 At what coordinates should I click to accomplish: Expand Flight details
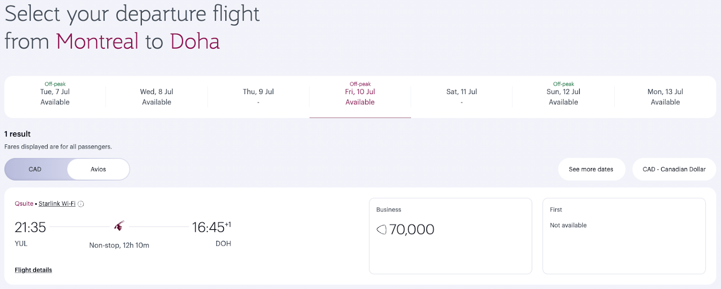click(x=33, y=270)
